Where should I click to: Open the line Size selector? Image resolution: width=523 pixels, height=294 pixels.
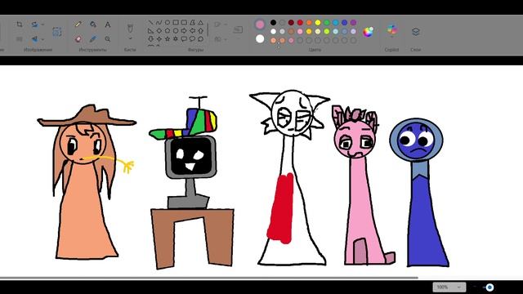click(x=238, y=31)
